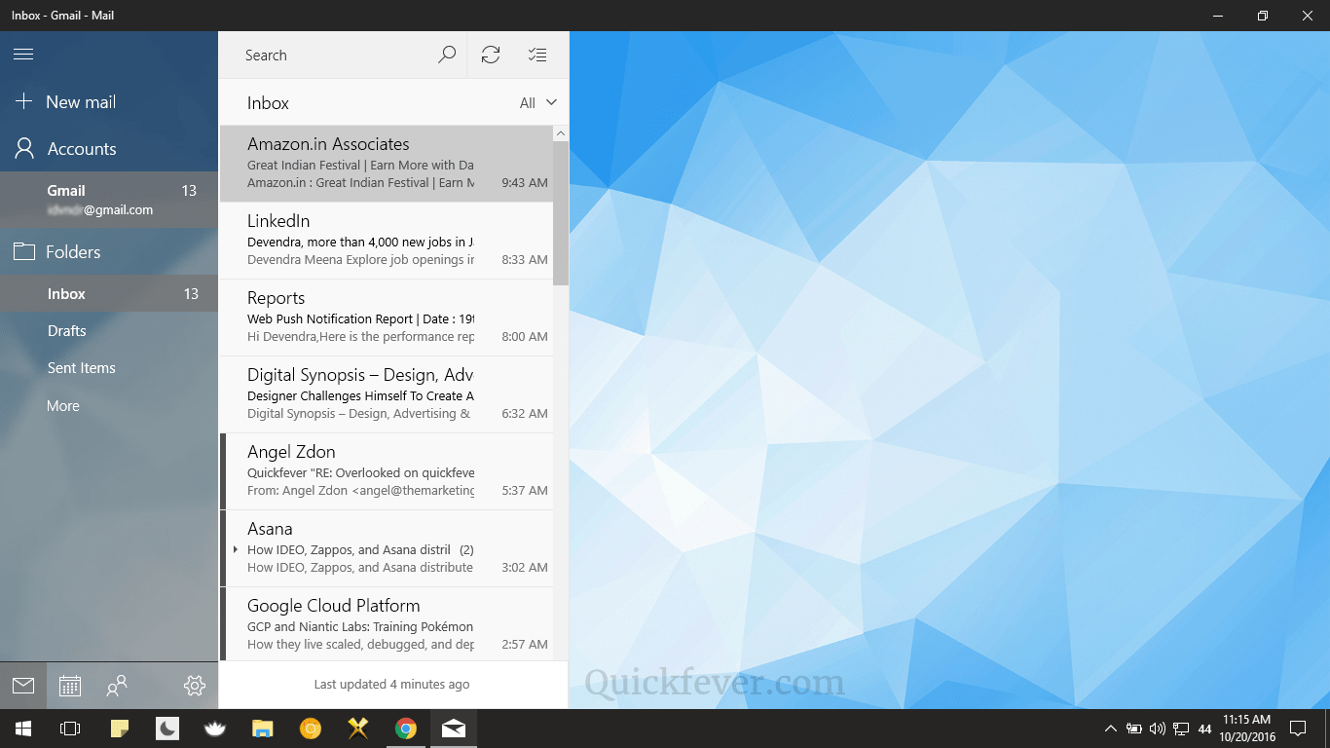Image resolution: width=1330 pixels, height=748 pixels.
Task: Switch to the Calendar app icon
Action: (x=70, y=686)
